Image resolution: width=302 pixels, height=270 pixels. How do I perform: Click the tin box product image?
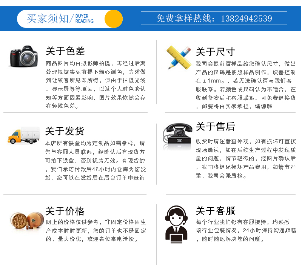point(27,220)
